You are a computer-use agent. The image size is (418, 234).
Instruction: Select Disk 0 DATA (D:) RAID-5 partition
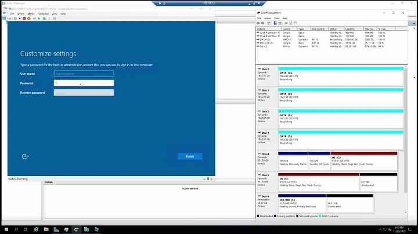point(341,76)
